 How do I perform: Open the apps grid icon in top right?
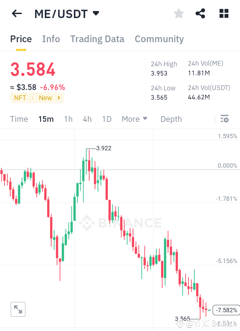(223, 13)
